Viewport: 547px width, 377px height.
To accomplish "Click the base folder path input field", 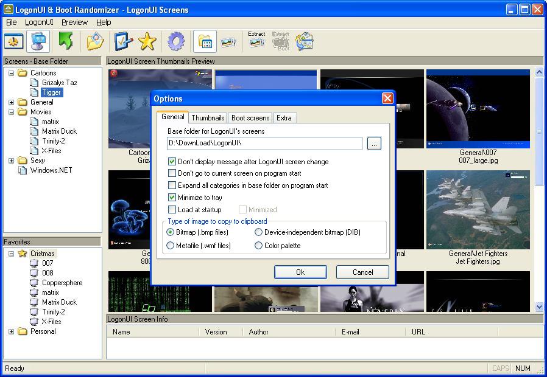I will [264, 143].
